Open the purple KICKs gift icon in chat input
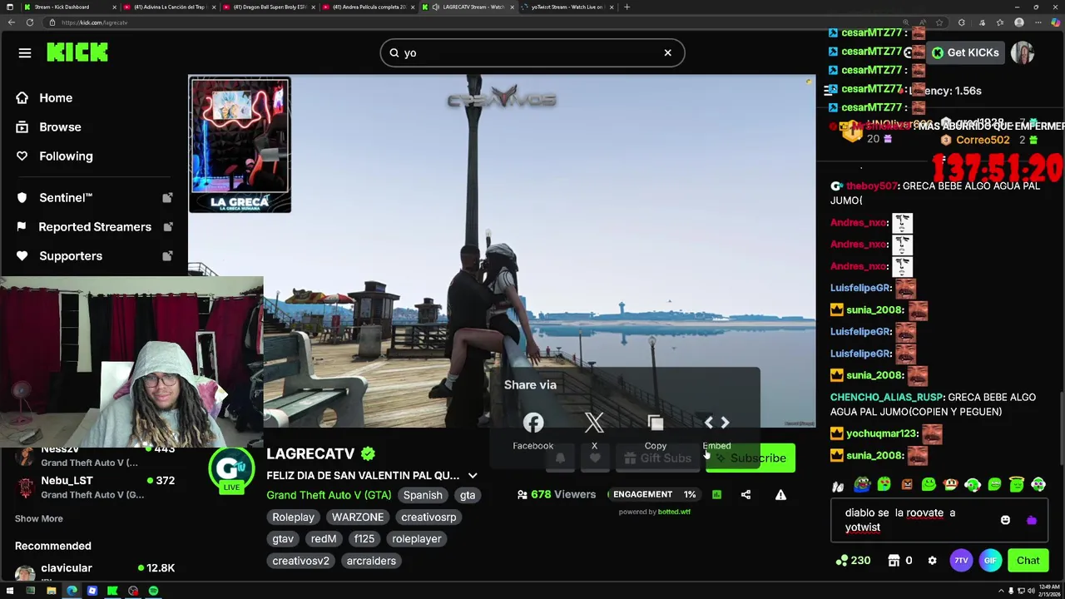 [1032, 521]
